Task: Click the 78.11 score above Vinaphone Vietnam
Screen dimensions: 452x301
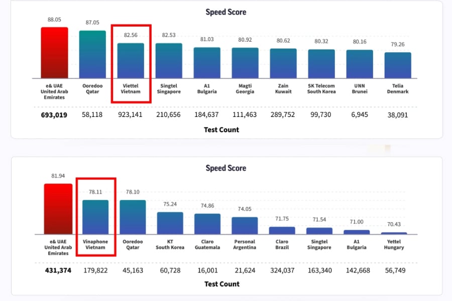Action: tap(95, 191)
